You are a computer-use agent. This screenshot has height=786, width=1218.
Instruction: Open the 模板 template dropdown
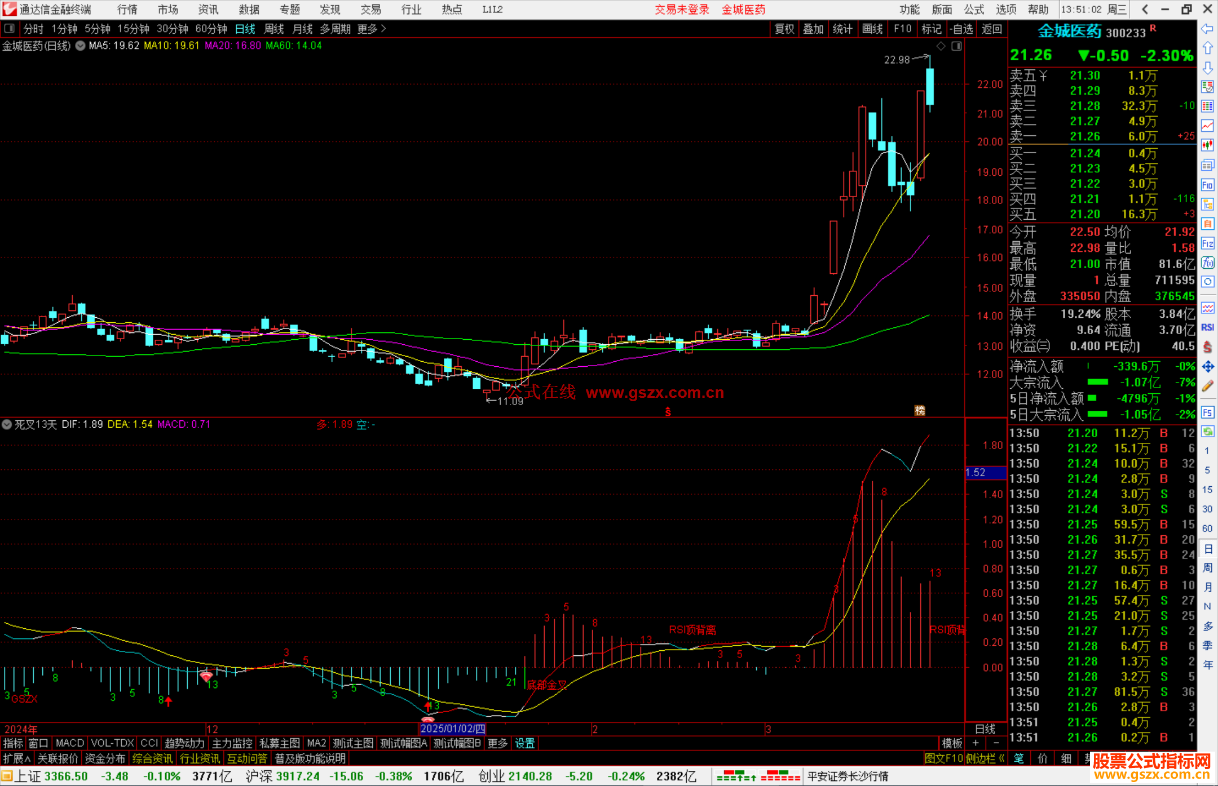tap(951, 743)
